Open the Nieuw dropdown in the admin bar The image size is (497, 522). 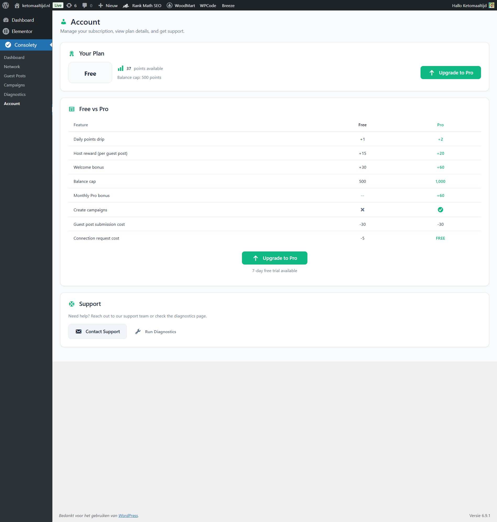(x=108, y=5)
